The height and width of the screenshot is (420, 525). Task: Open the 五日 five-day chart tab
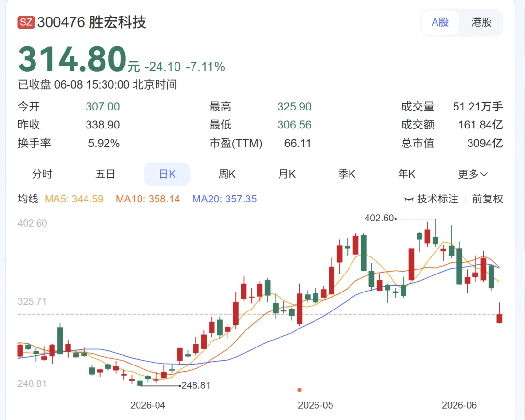pos(105,174)
